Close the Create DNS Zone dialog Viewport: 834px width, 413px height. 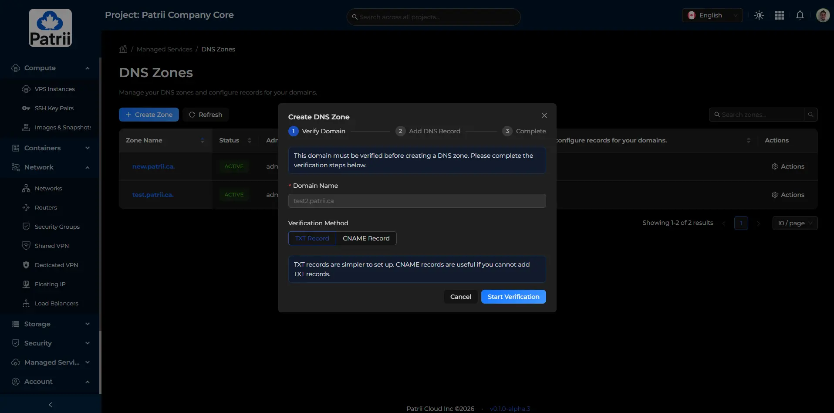(544, 115)
